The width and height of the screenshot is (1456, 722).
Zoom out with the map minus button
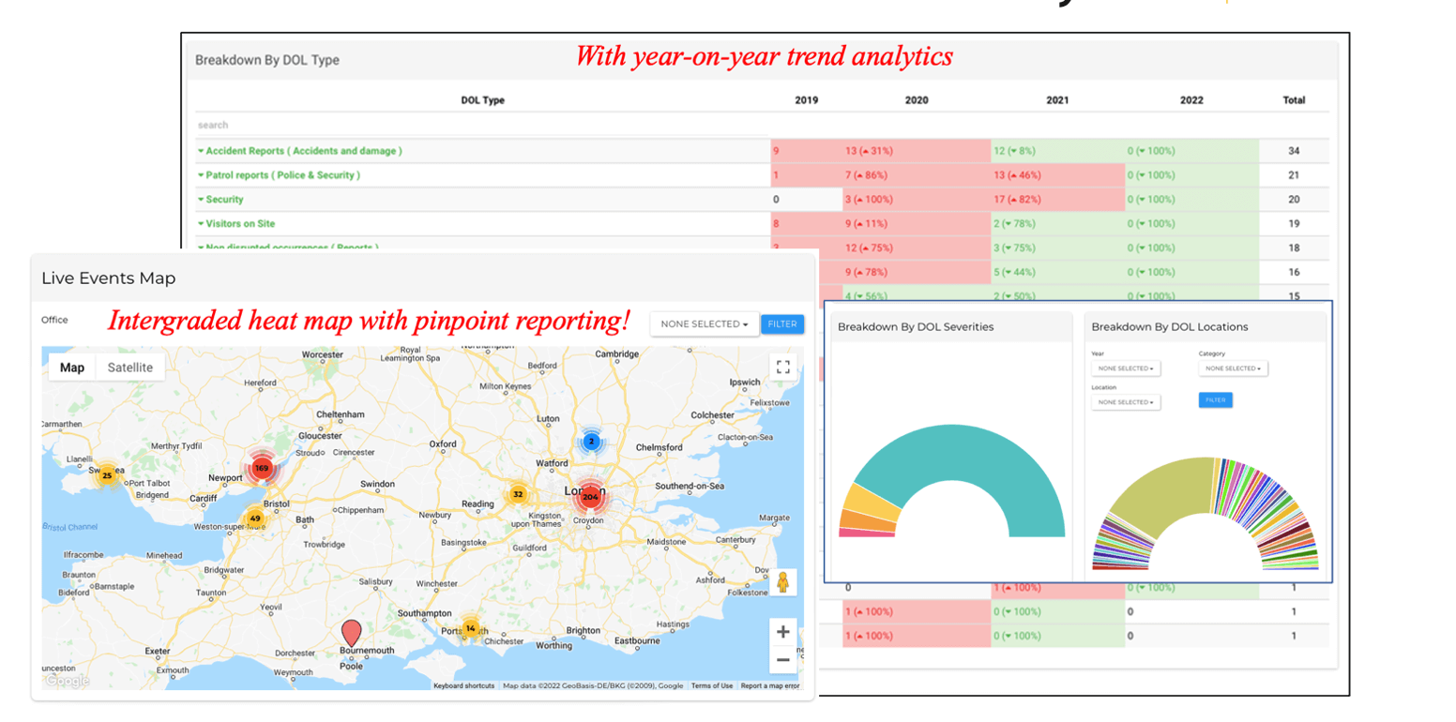pyautogui.click(x=782, y=659)
